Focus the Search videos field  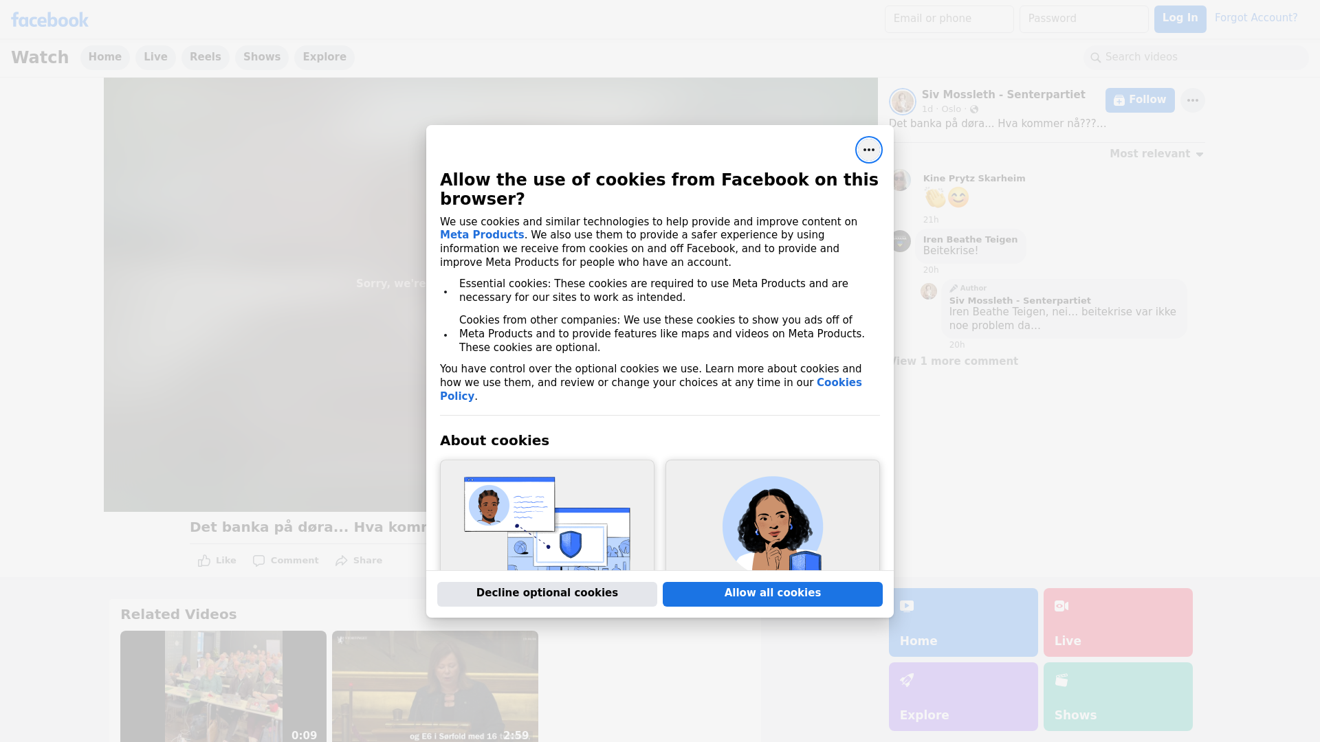point(1196,57)
